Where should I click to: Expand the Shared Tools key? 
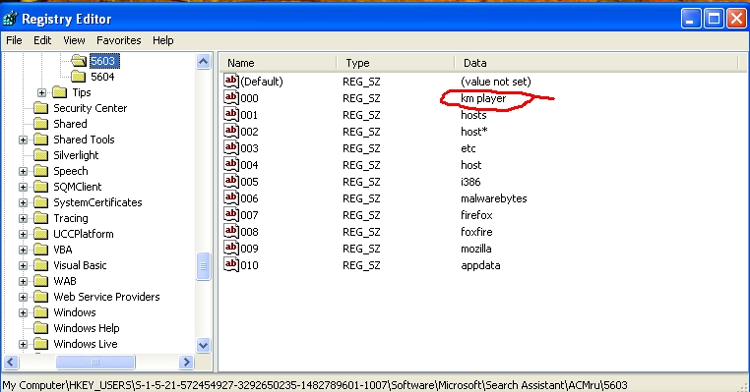click(x=23, y=140)
